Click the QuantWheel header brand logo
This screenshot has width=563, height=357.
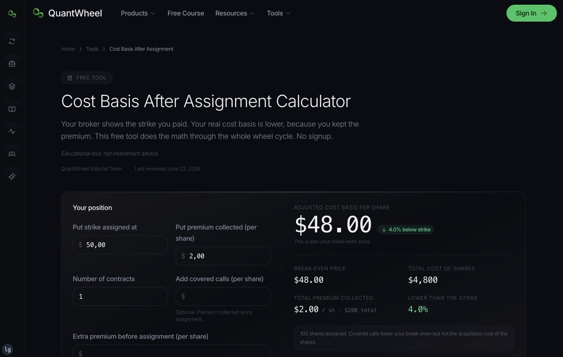tap(67, 13)
